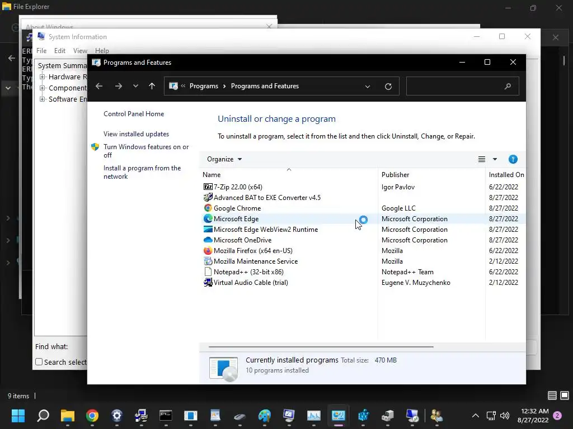Open the Organize dropdown
This screenshot has height=429, width=573.
tap(224, 159)
